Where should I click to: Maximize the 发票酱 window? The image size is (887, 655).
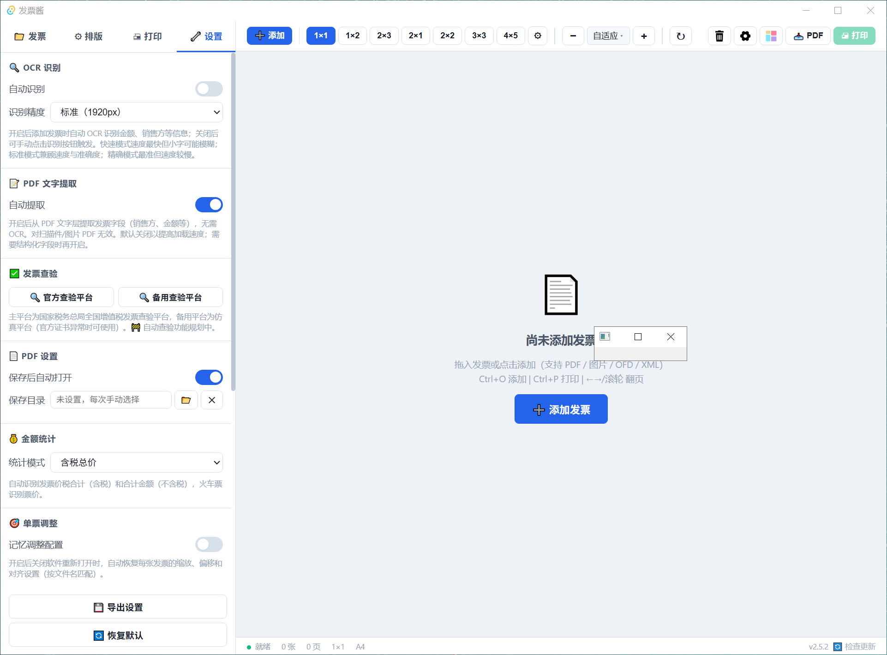tap(838, 10)
